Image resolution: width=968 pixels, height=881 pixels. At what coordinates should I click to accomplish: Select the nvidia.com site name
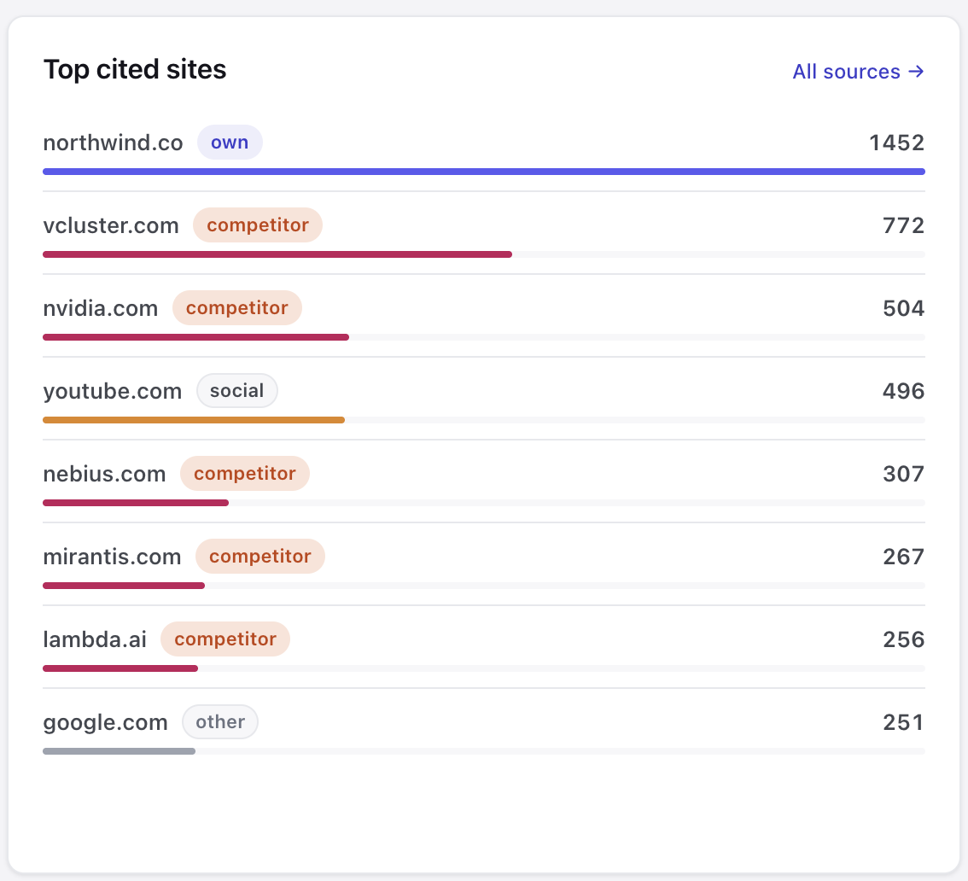pyautogui.click(x=101, y=308)
